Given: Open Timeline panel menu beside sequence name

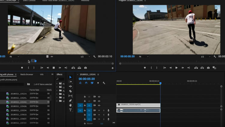Looking at the screenshot, I should tap(98, 74).
